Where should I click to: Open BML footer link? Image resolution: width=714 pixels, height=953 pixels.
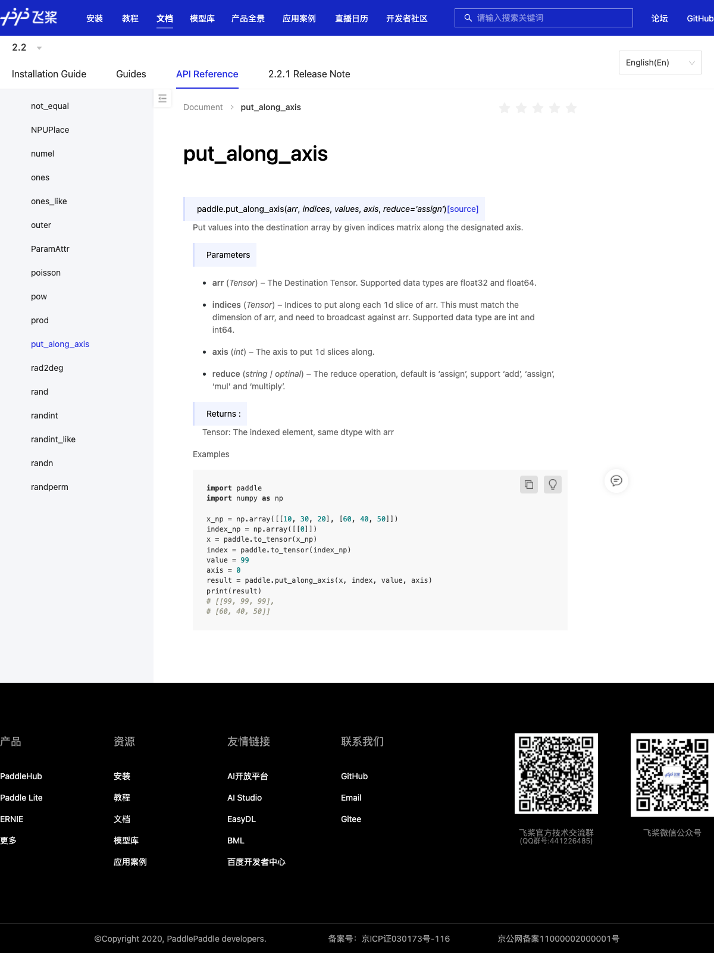click(x=236, y=840)
